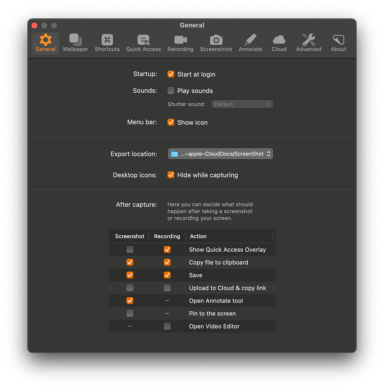Open the Advanced preferences pane
This screenshot has width=384, height=389.
[309, 42]
